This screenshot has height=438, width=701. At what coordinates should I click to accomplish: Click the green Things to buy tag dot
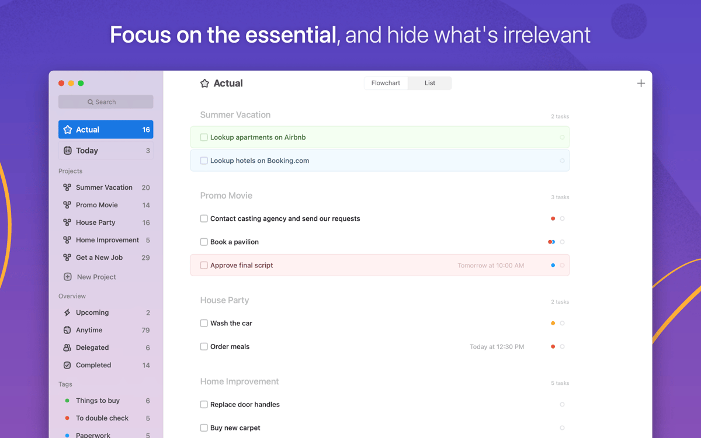point(67,401)
